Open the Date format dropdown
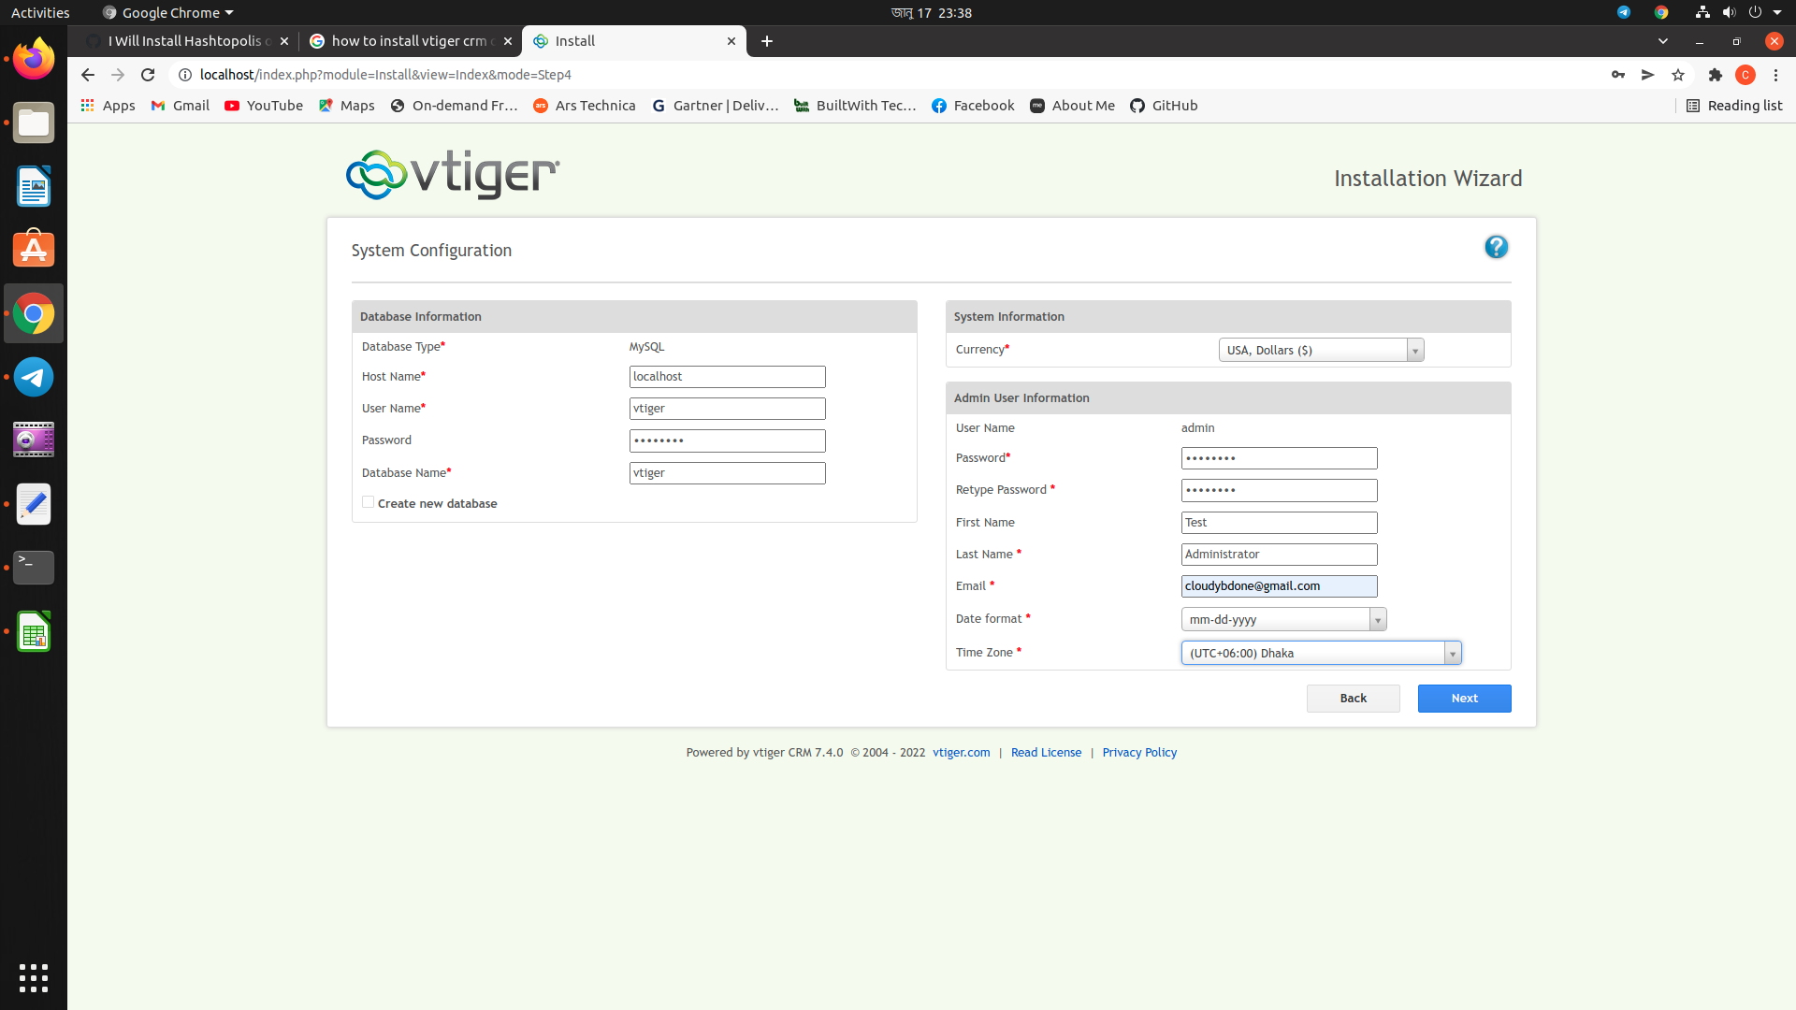The image size is (1796, 1010). click(1283, 619)
